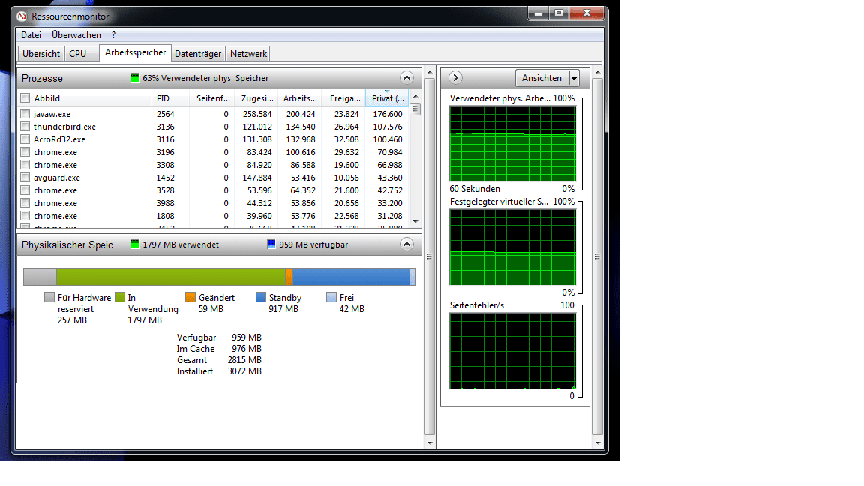Click the 176.600 private memory value
This screenshot has height=486, width=864.
pyautogui.click(x=388, y=114)
